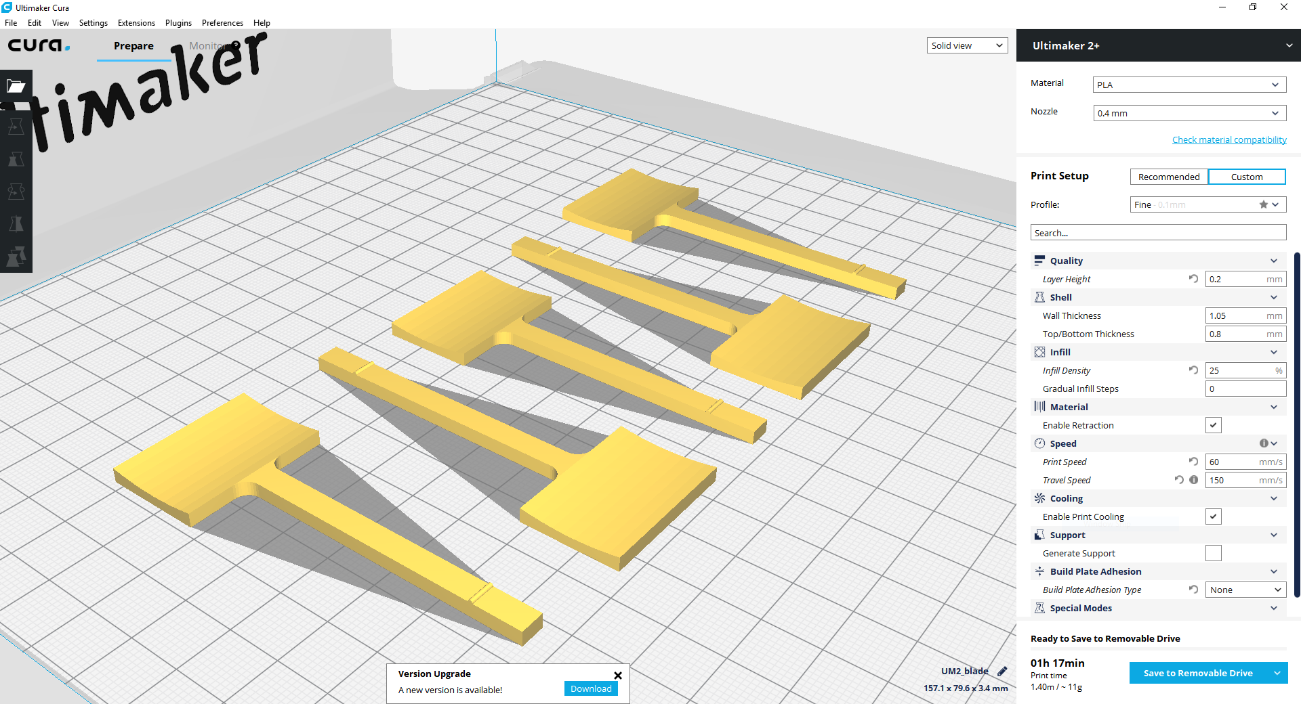Open the Edit menu
Image resolution: width=1301 pixels, height=704 pixels.
pos(35,22)
